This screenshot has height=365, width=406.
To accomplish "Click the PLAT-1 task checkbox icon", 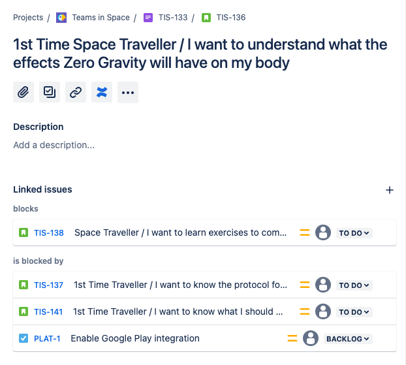I will 23,338.
